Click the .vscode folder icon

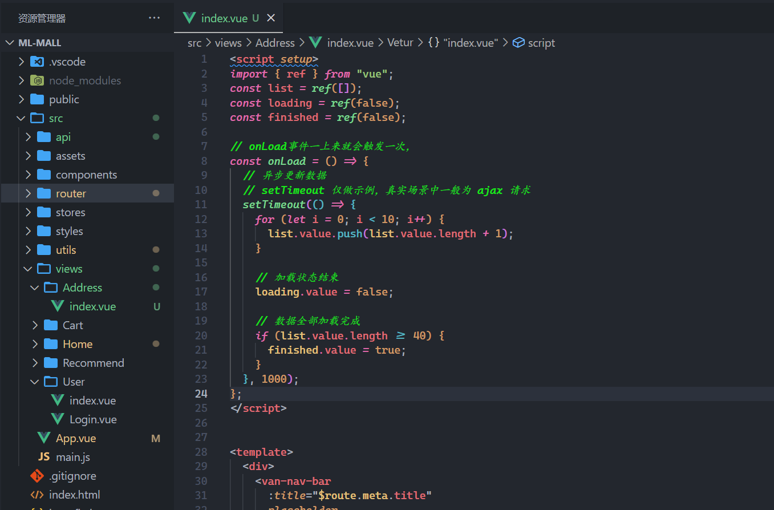coord(37,62)
